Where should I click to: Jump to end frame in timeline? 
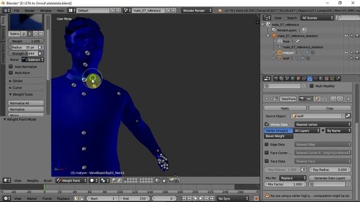point(213,198)
